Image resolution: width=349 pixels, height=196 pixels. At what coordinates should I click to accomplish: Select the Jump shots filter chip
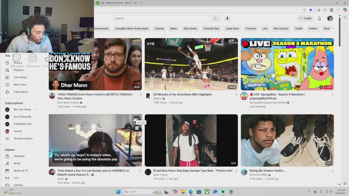[232, 29]
